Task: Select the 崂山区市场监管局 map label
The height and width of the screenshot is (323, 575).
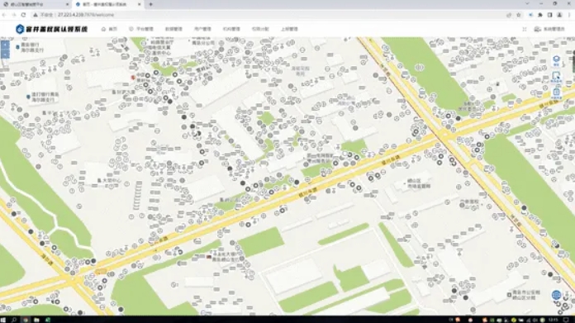Action: tap(419, 183)
